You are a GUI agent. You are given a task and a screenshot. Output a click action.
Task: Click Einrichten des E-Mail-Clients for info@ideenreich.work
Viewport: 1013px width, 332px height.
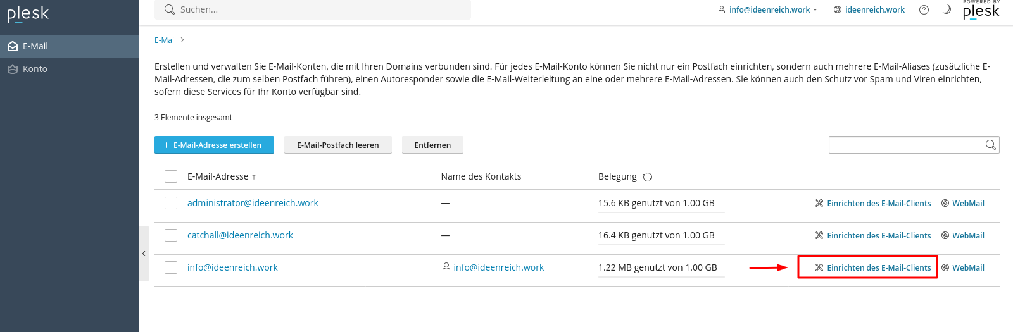coord(872,268)
